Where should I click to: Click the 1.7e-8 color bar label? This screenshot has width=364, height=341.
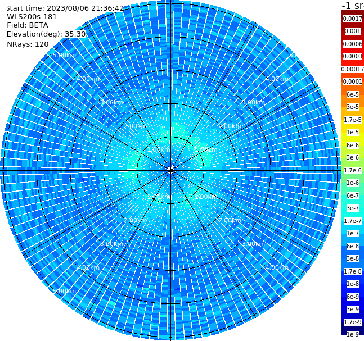353,271
